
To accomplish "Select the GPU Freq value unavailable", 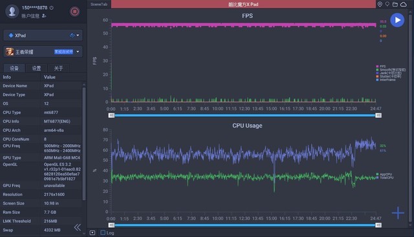I will [54, 185].
